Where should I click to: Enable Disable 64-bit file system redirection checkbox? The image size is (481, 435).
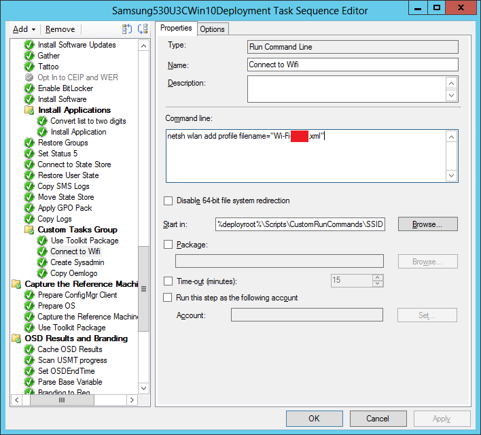click(x=168, y=201)
